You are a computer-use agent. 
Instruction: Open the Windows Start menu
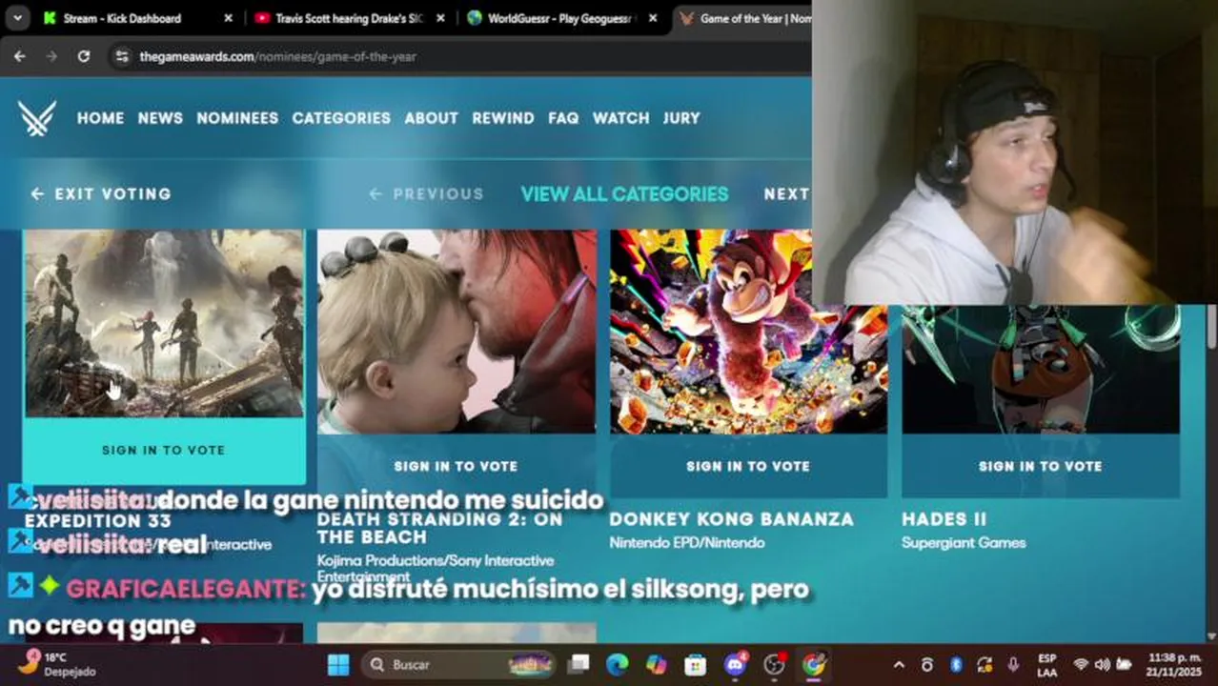(x=338, y=665)
